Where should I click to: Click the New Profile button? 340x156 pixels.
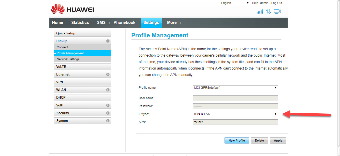coord(236,141)
